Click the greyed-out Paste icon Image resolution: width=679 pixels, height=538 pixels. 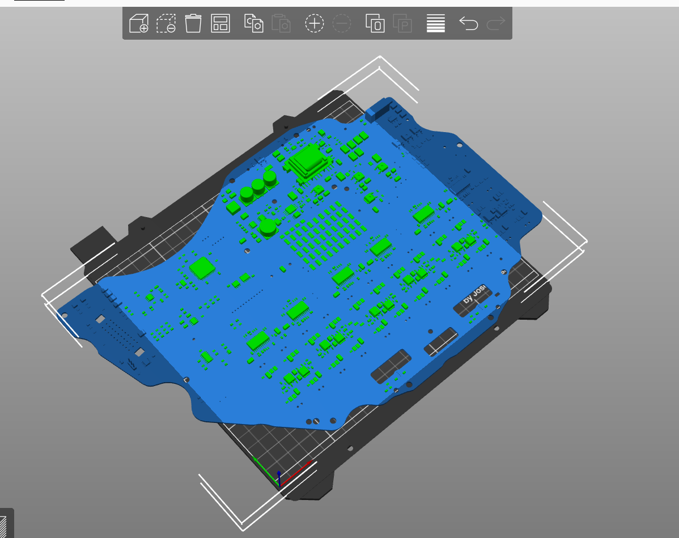[281, 23]
